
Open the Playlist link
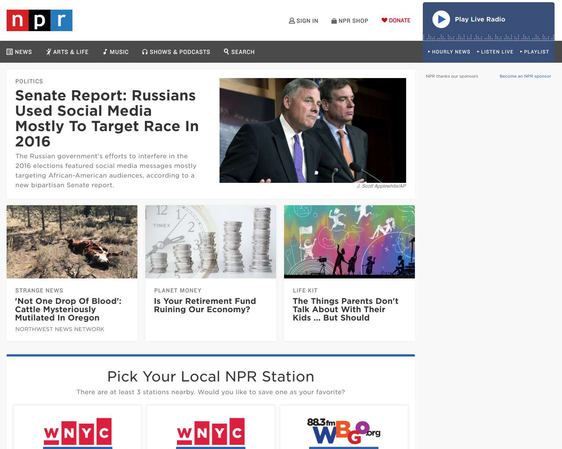[x=534, y=52]
